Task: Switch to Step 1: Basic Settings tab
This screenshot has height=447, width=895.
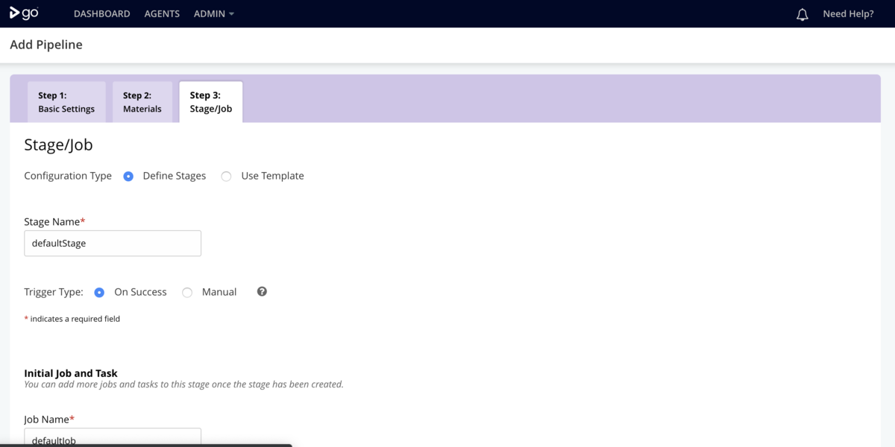Action: tap(66, 102)
